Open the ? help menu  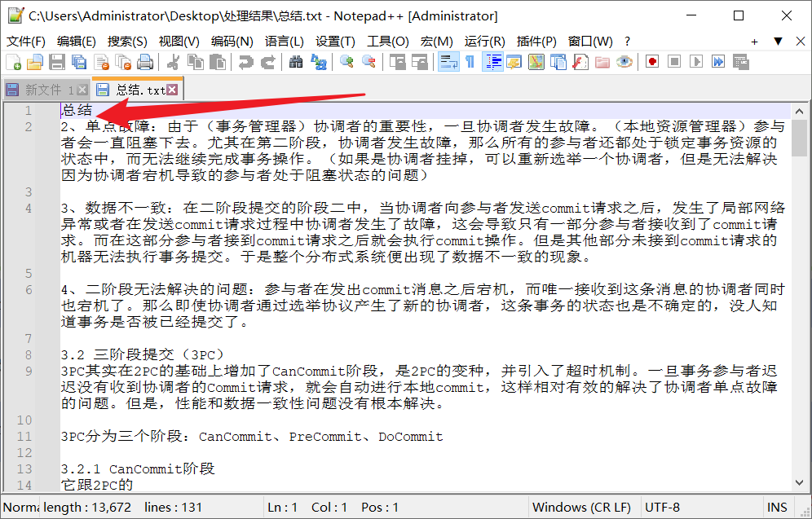[x=628, y=42]
